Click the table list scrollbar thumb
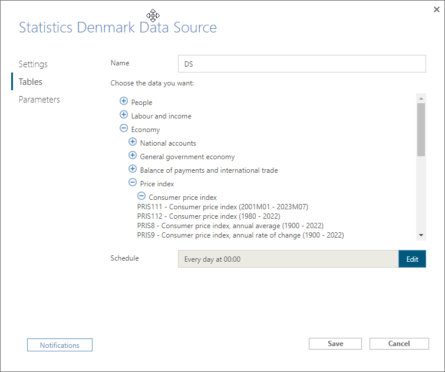 421,130
